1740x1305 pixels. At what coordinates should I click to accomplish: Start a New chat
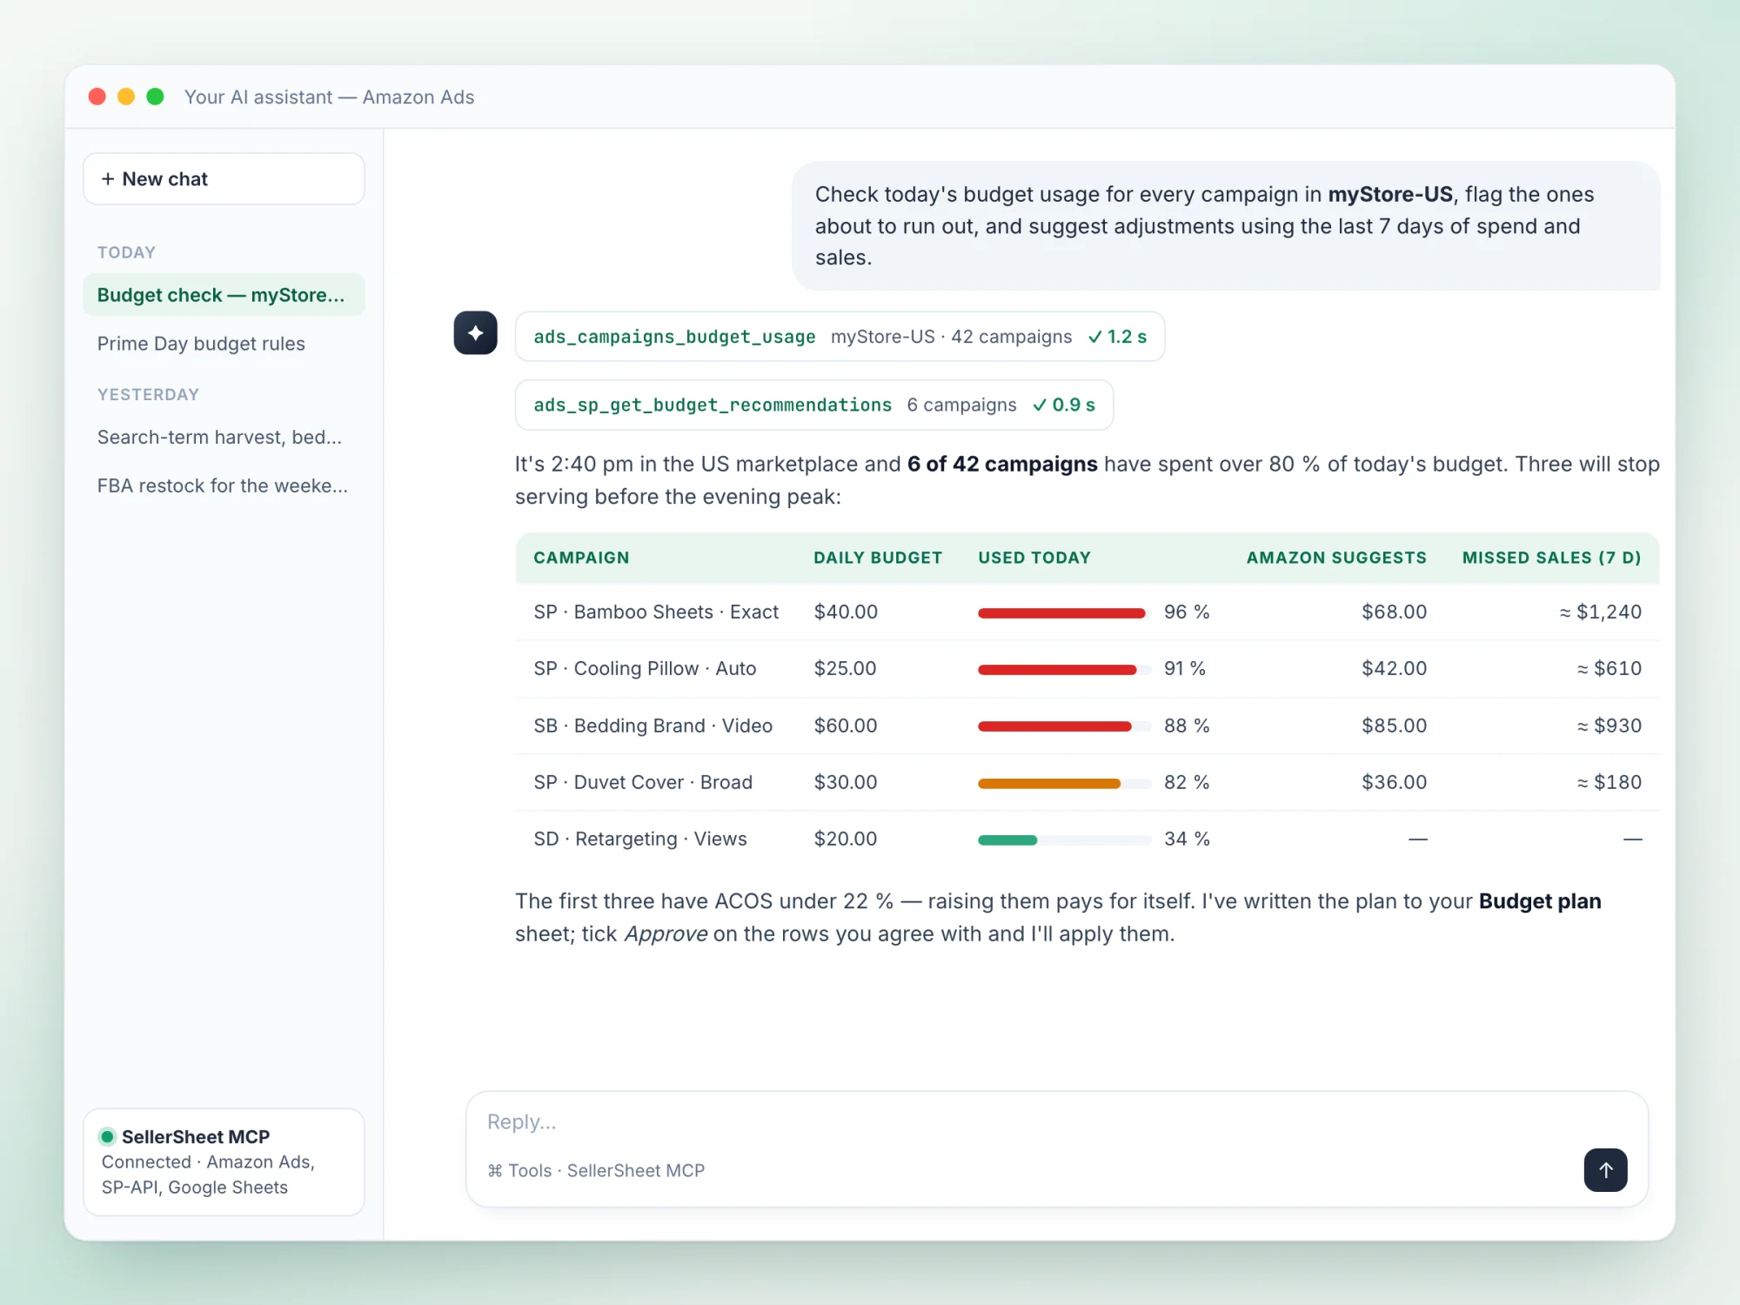[224, 179]
